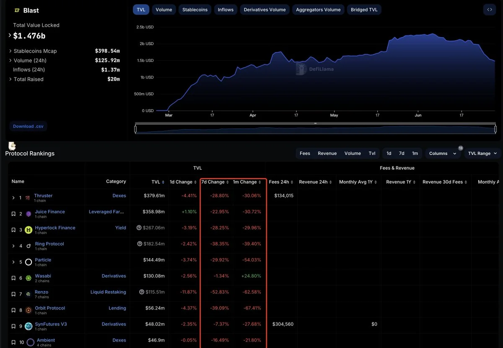This screenshot has height=348, width=503.
Task: Expand Stablecoins Mcap details
Action: pyautogui.click(x=10, y=51)
